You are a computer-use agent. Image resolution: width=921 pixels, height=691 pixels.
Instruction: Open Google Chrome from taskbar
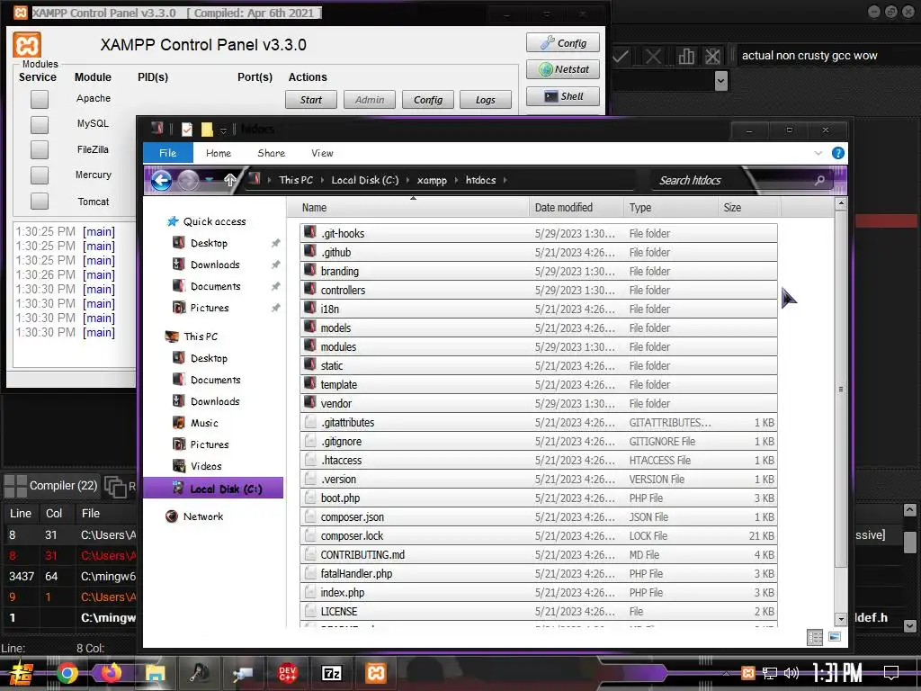pos(67,673)
